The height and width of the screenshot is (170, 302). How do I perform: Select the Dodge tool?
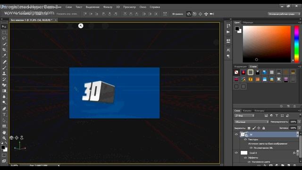[4, 102]
